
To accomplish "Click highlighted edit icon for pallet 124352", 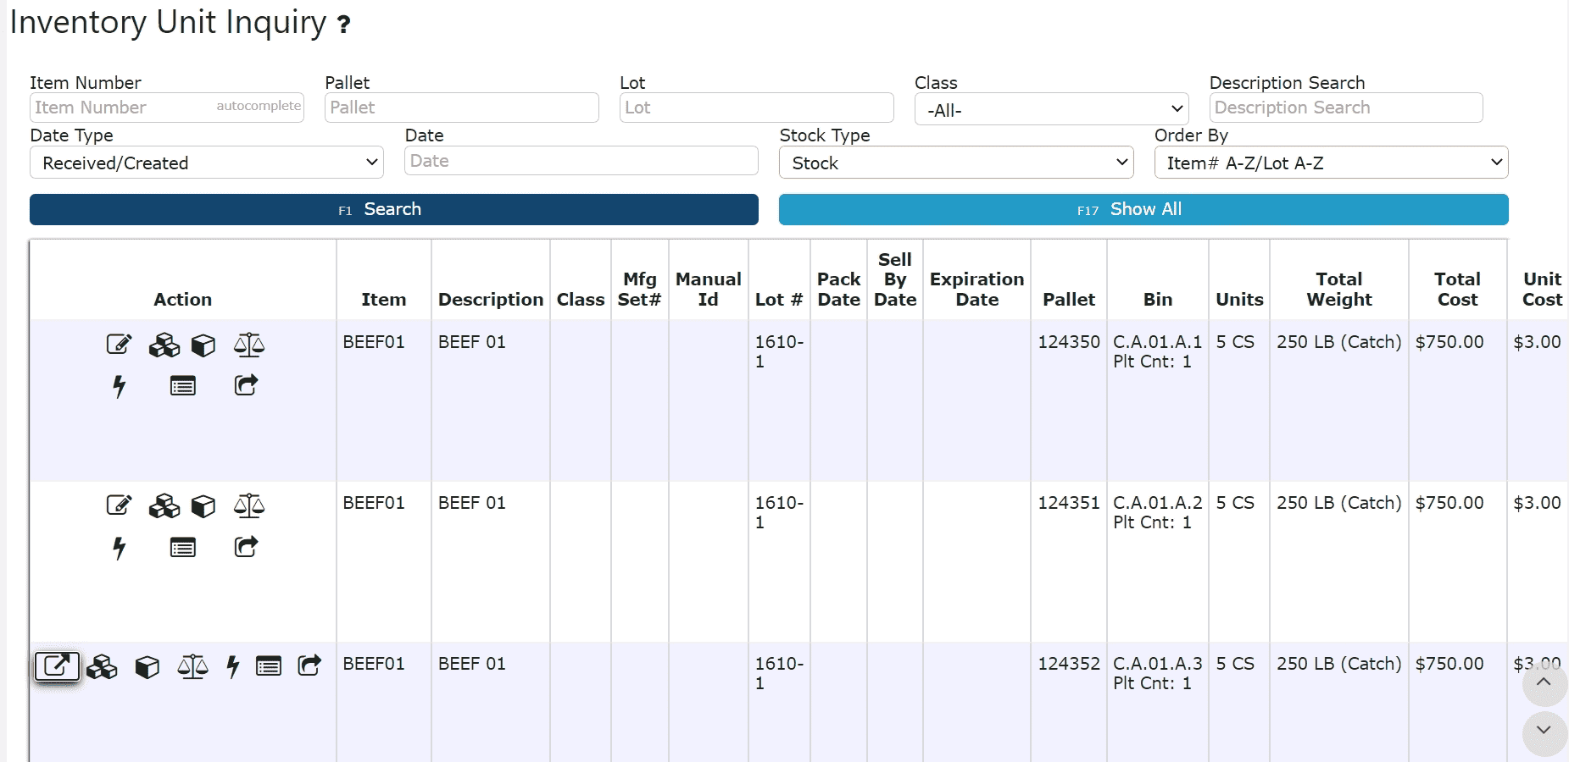I will tap(57, 666).
